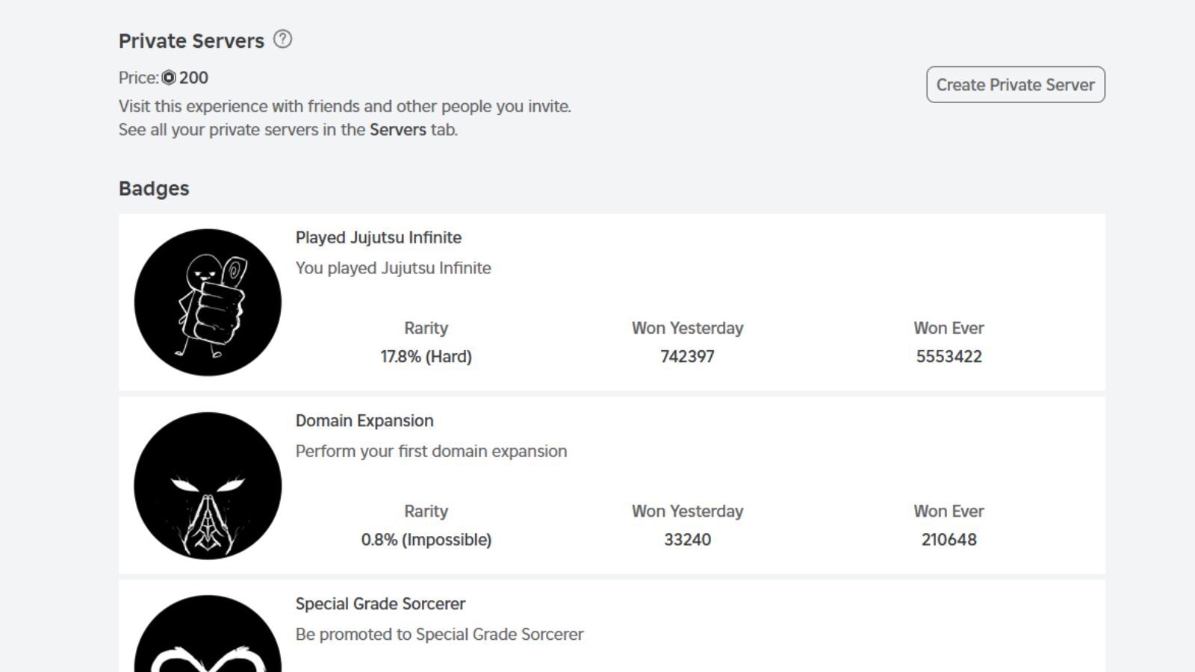Click the 0.8% (Impossible) rarity value
The width and height of the screenshot is (1195, 672).
pos(426,539)
